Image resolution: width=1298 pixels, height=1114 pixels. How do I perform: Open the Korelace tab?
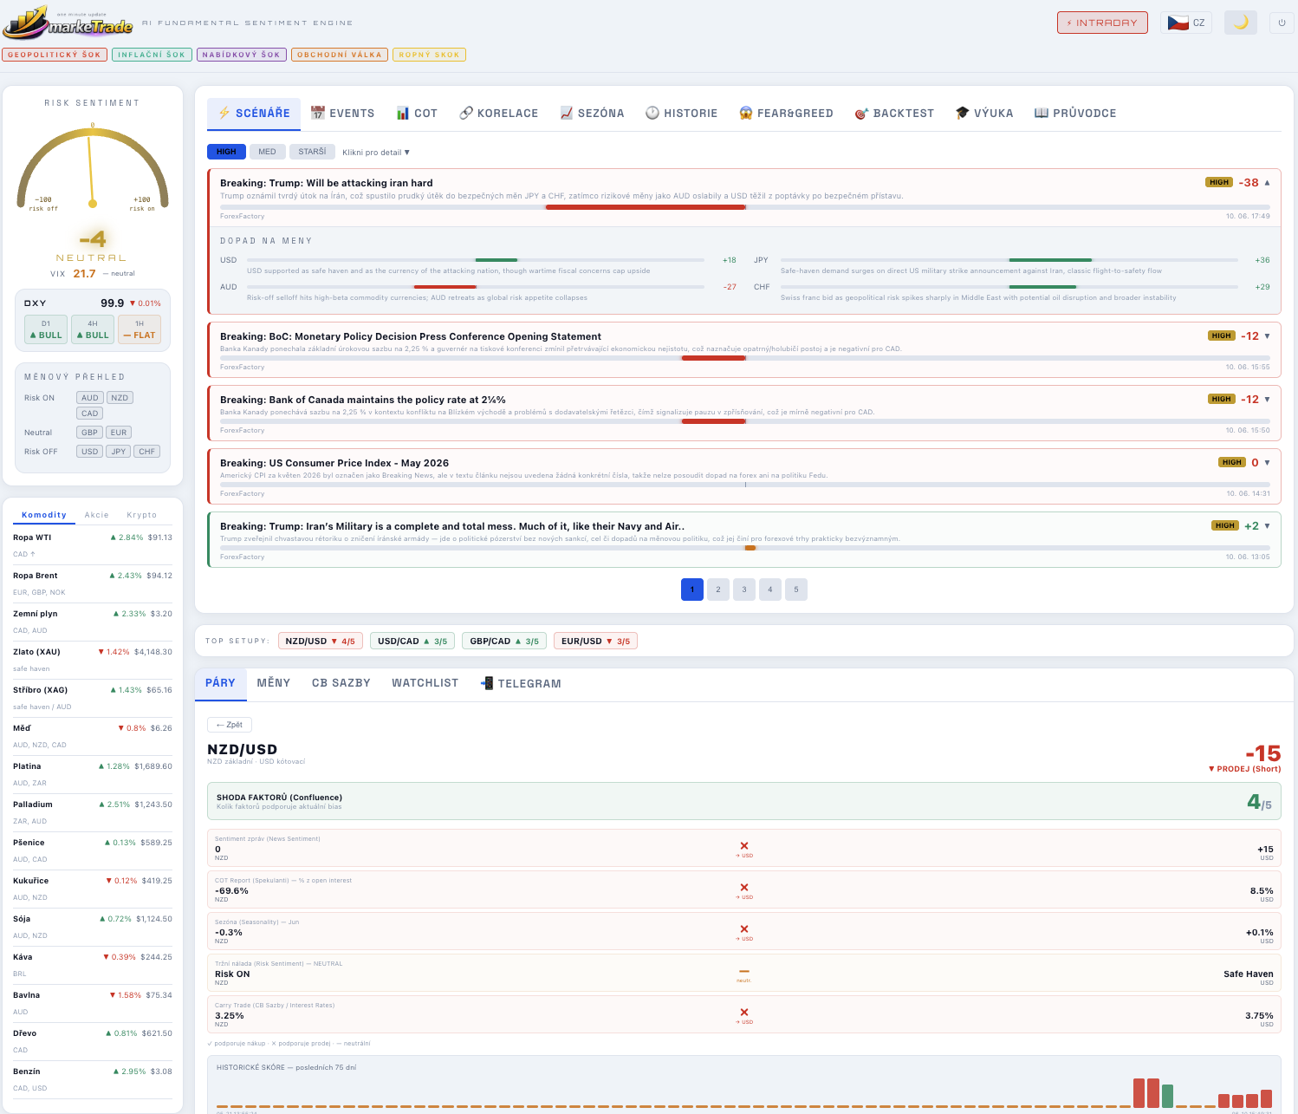pos(499,114)
